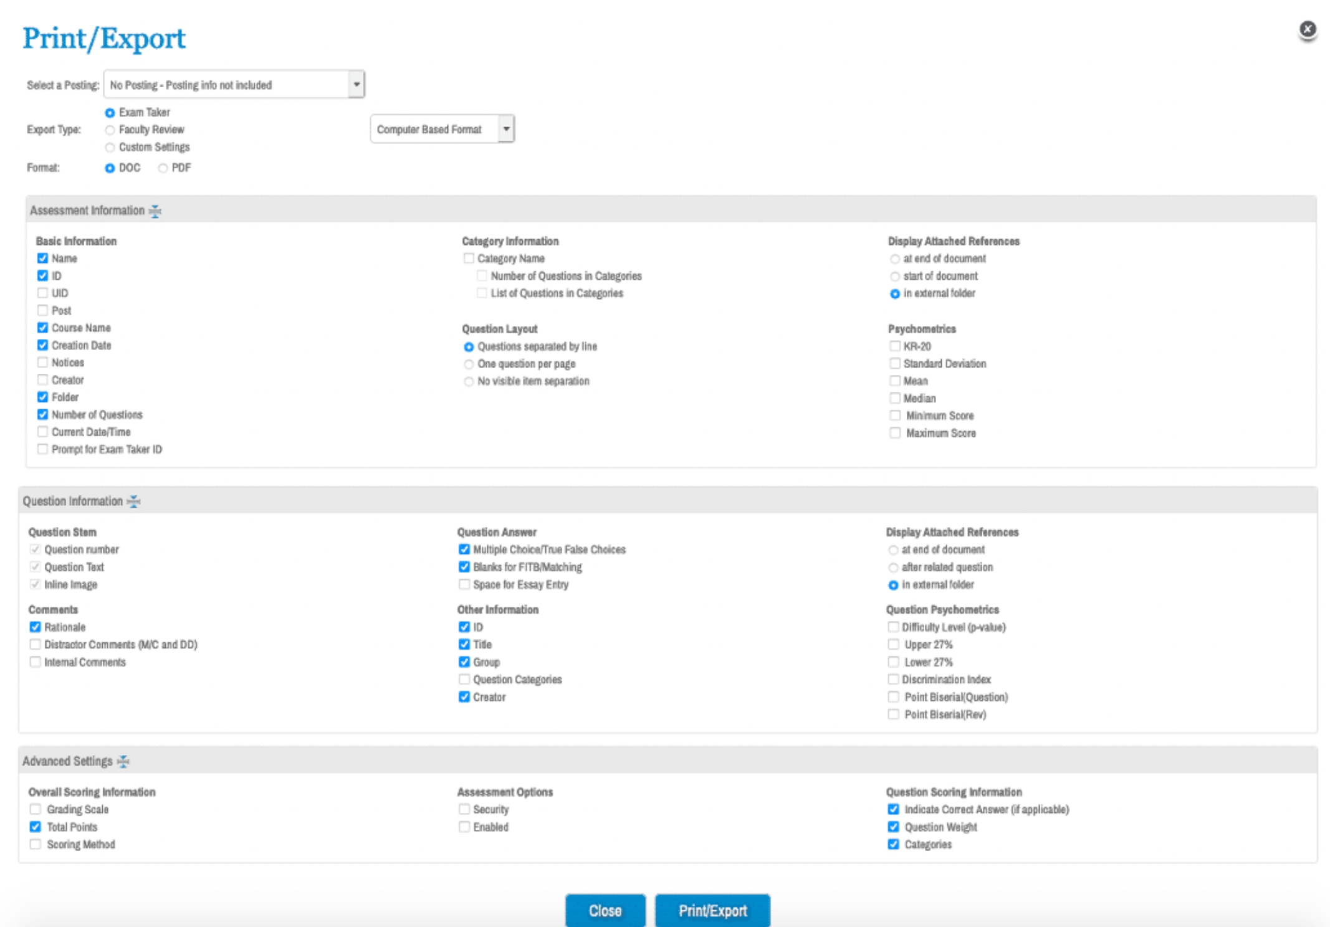This screenshot has width=1330, height=927.
Task: Check the Grading Scale option
Action: (35, 809)
